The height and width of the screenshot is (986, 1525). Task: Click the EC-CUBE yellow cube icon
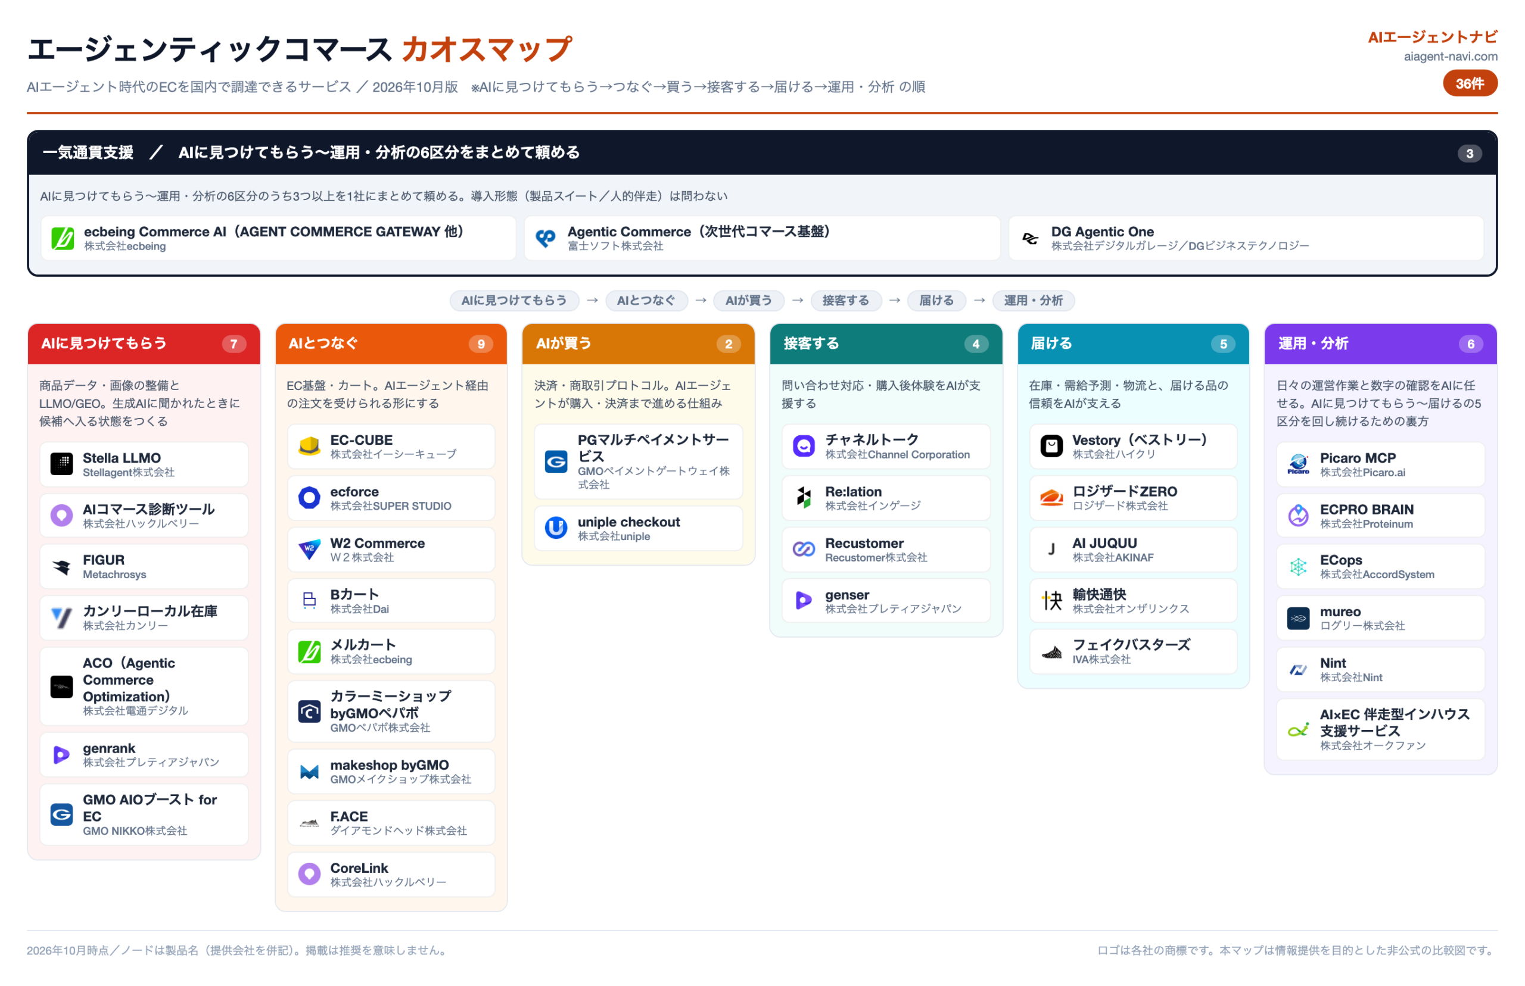(x=309, y=447)
